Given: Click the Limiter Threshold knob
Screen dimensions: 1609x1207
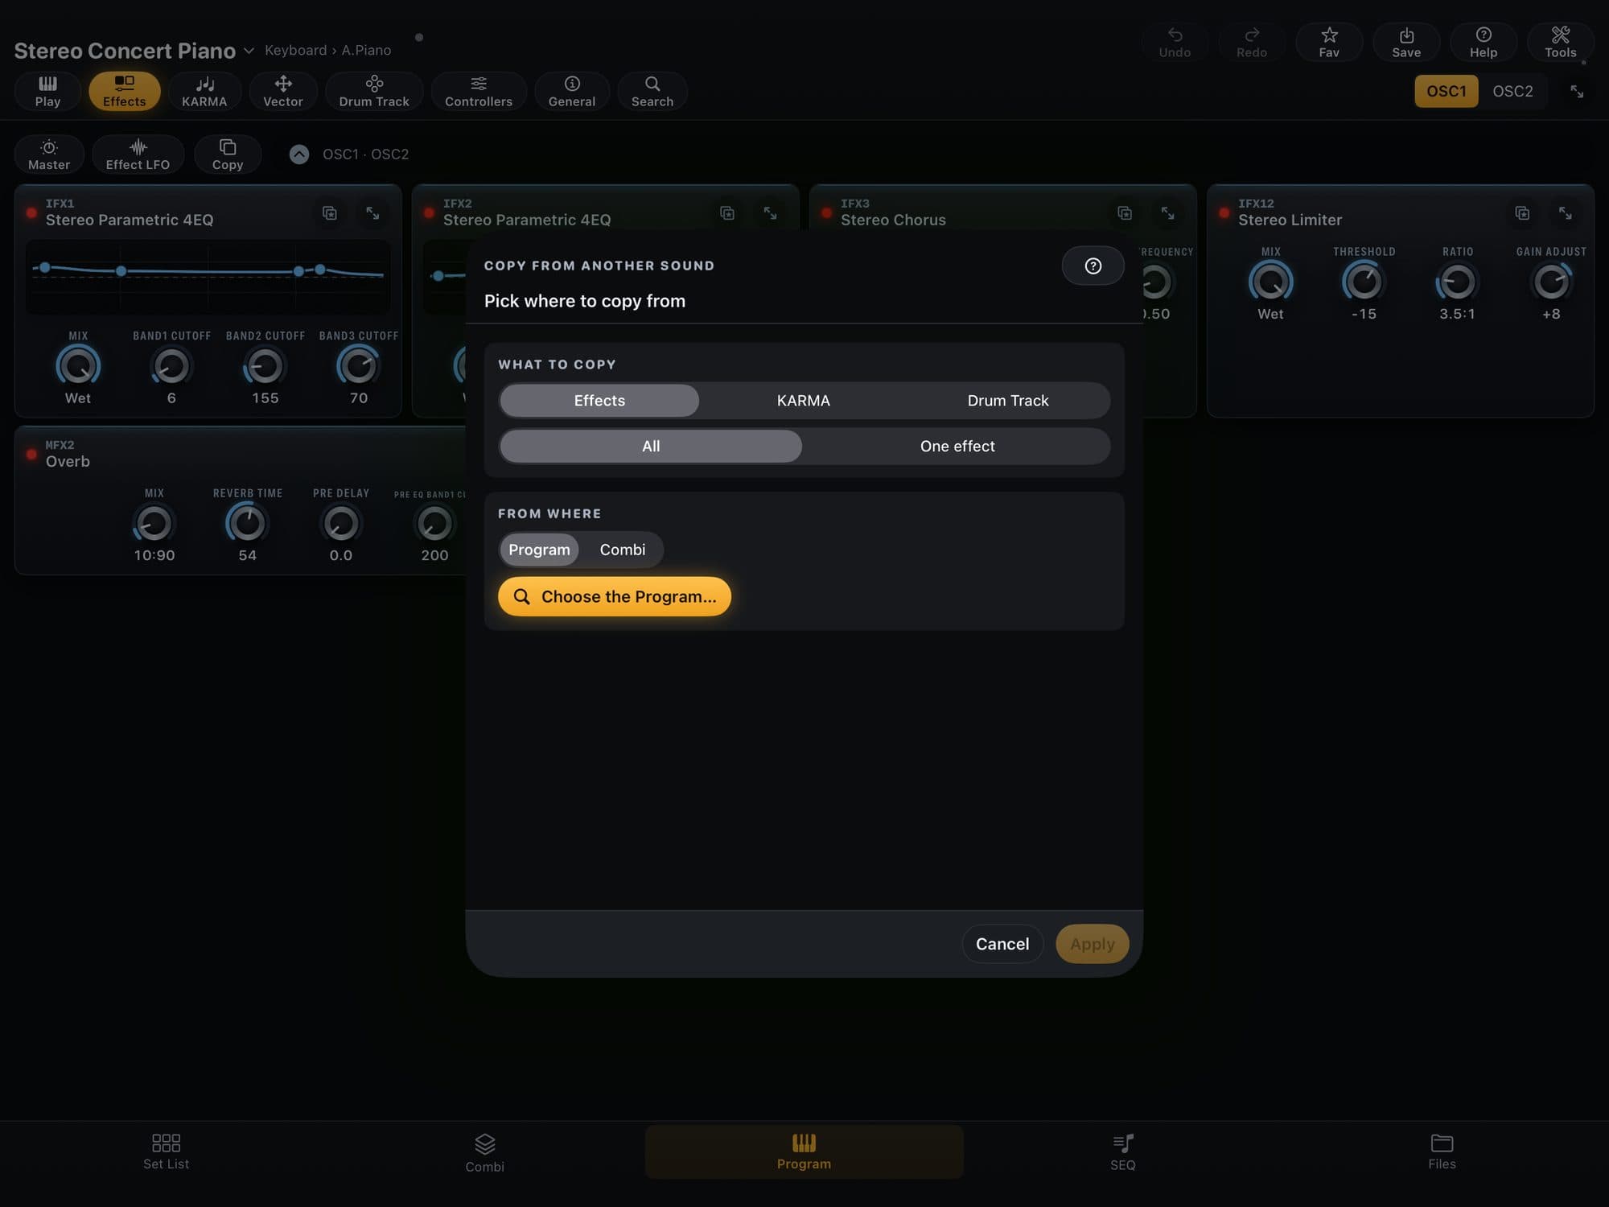Looking at the screenshot, I should [x=1364, y=282].
